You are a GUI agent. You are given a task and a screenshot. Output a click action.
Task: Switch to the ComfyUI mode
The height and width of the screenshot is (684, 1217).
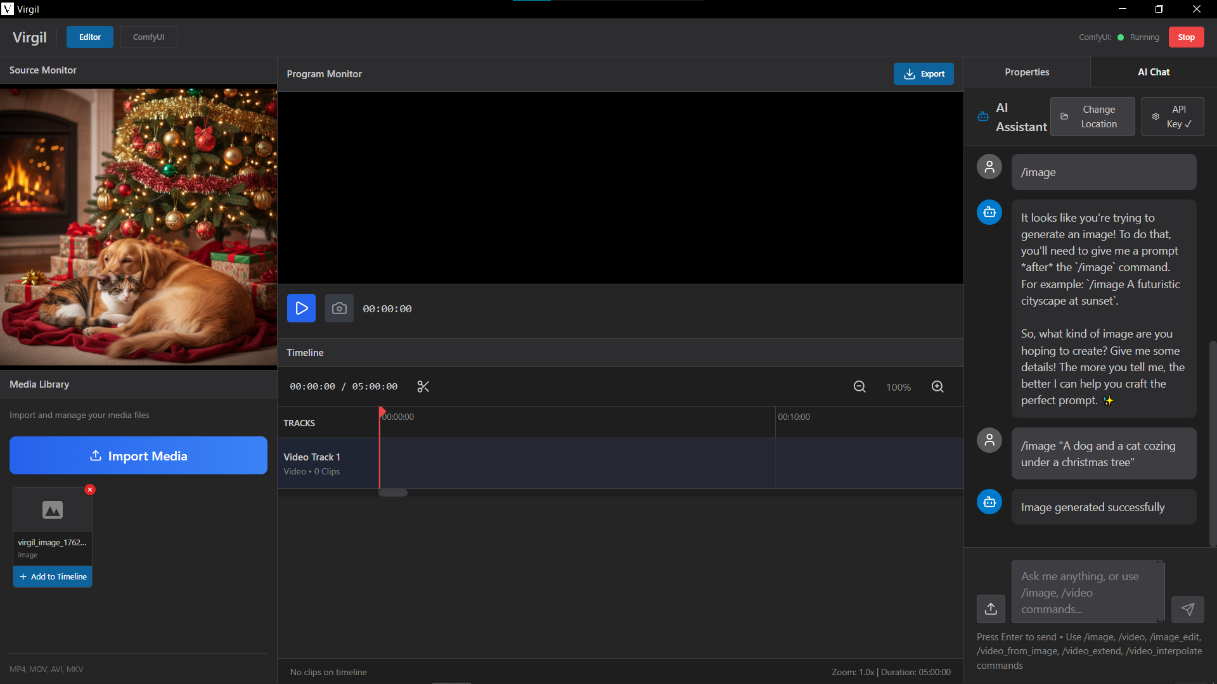pos(148,37)
